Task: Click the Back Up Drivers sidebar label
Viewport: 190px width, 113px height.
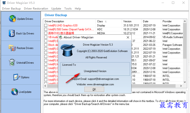Action: pos(25,34)
